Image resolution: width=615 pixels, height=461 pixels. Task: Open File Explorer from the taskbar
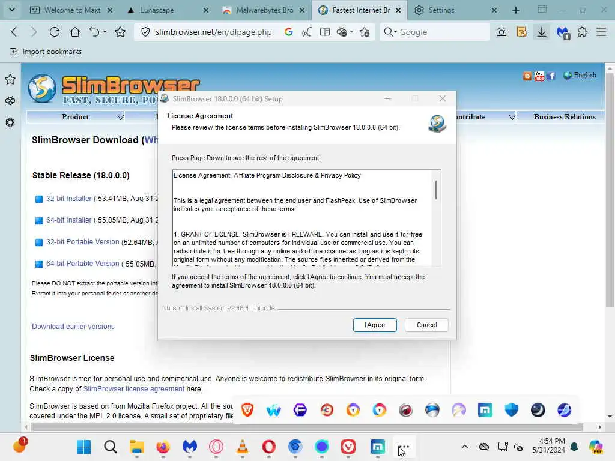137,447
